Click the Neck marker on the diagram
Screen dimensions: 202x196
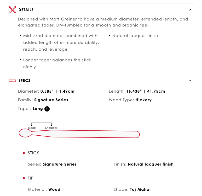click(x=32, y=128)
